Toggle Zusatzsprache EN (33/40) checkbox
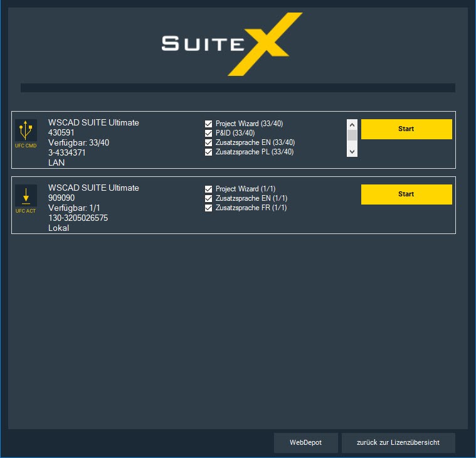This screenshot has width=476, height=458. tap(208, 142)
